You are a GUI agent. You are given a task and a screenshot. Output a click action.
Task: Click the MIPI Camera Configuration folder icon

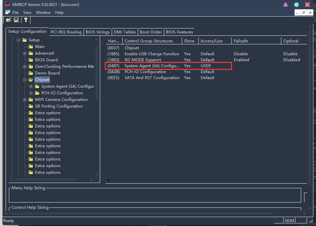(31, 100)
